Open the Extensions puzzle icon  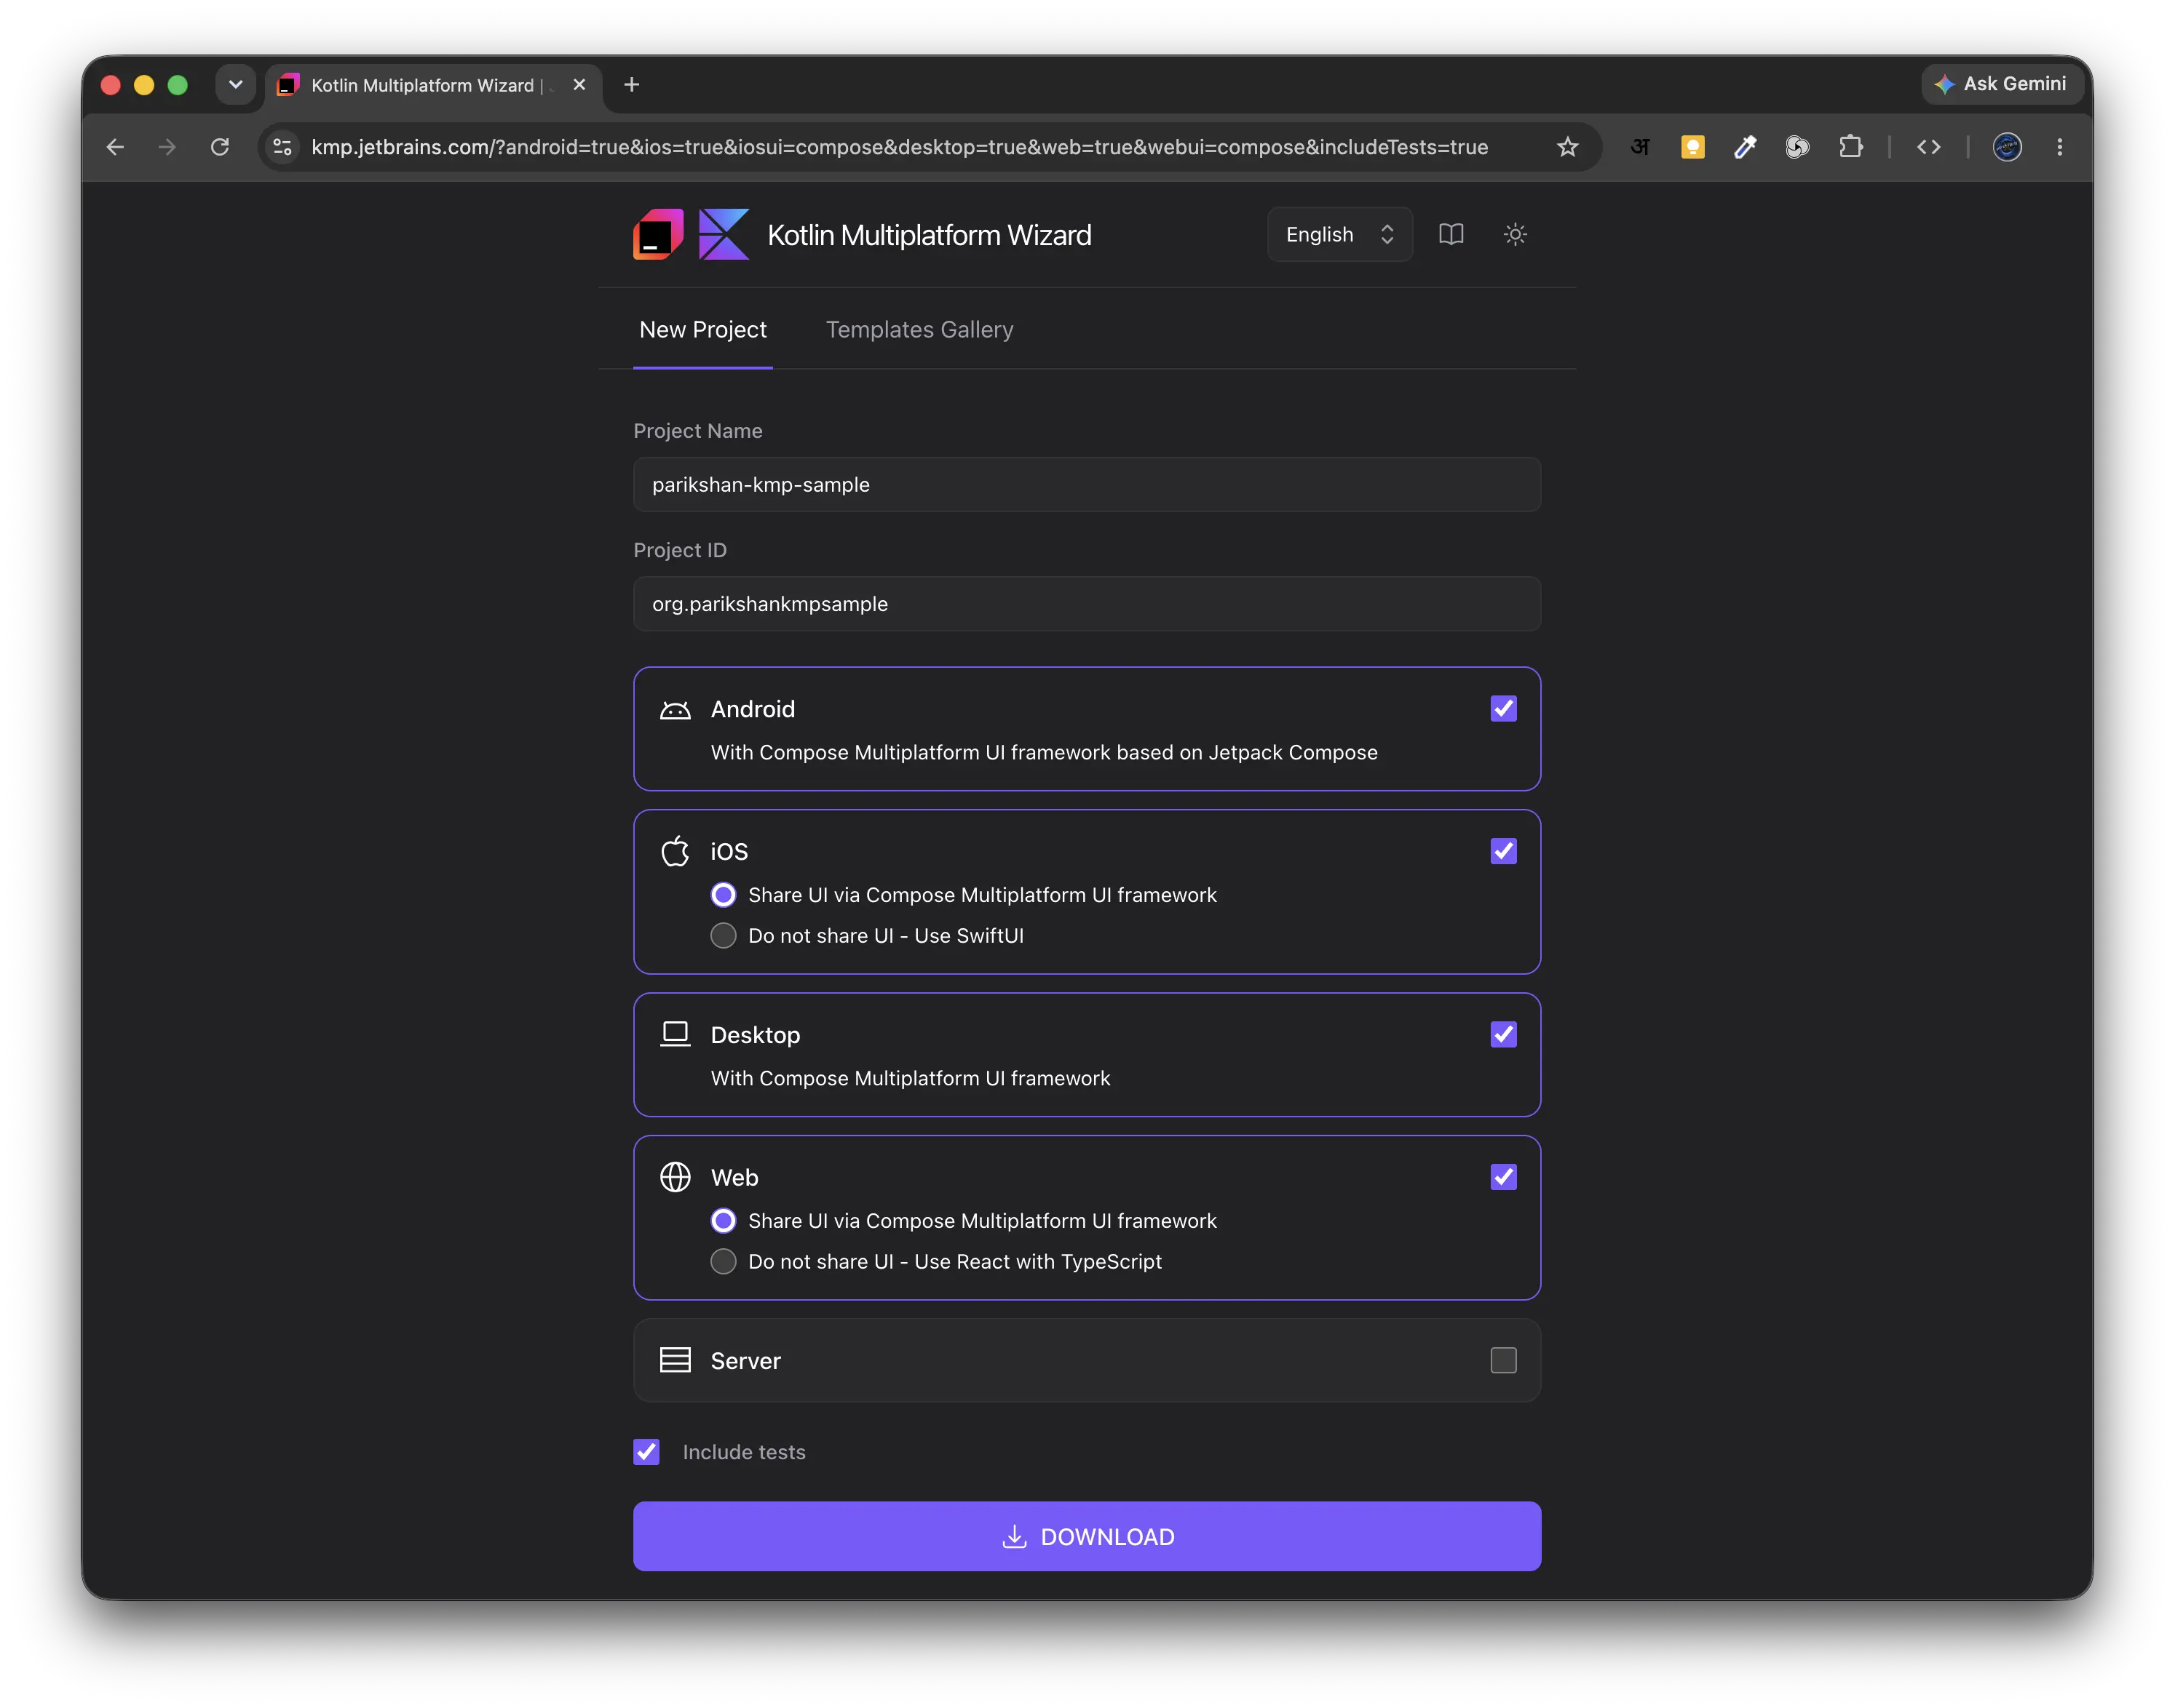click(x=1851, y=147)
